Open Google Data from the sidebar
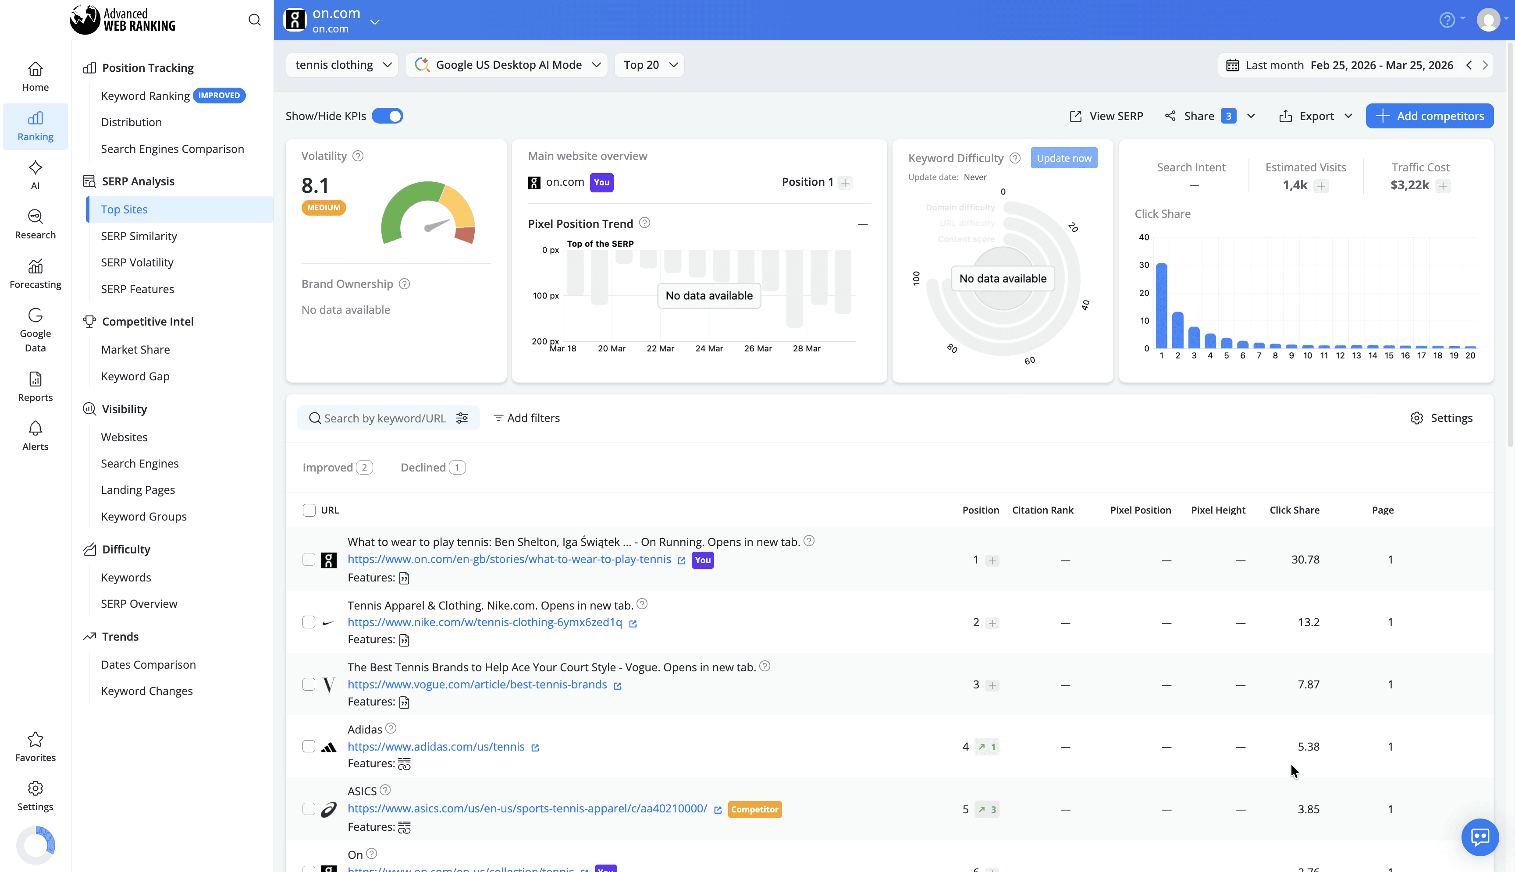This screenshot has width=1515, height=872. coord(35,331)
